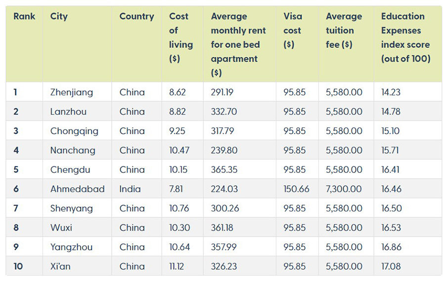
Task: Click Average monthly rent column header
Action: 238,44
